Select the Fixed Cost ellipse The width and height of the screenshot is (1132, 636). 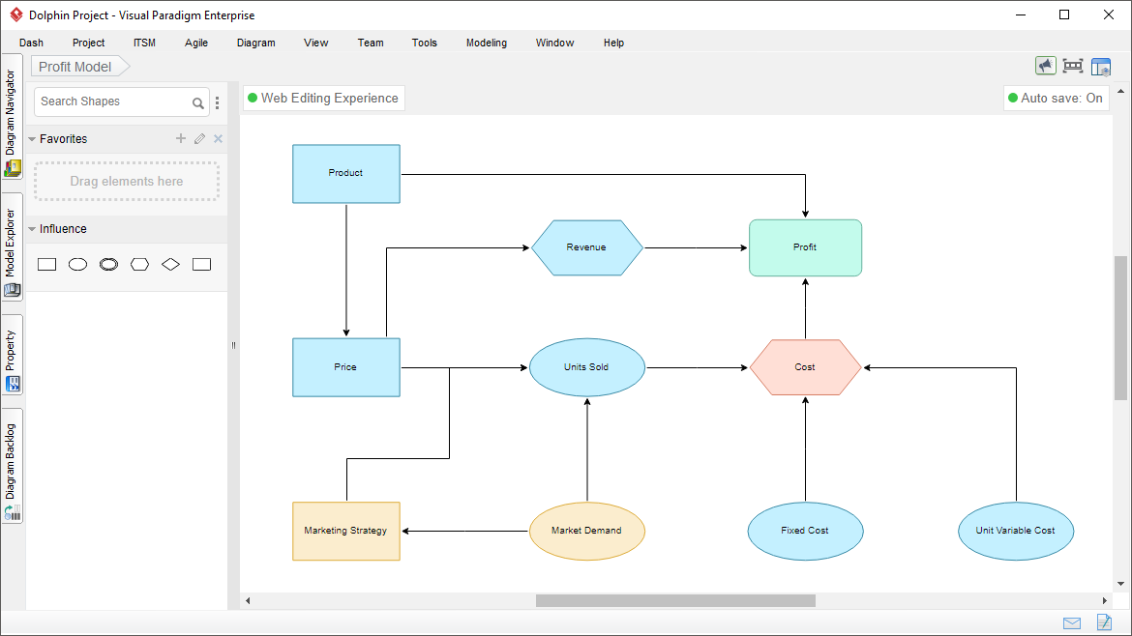click(x=805, y=531)
